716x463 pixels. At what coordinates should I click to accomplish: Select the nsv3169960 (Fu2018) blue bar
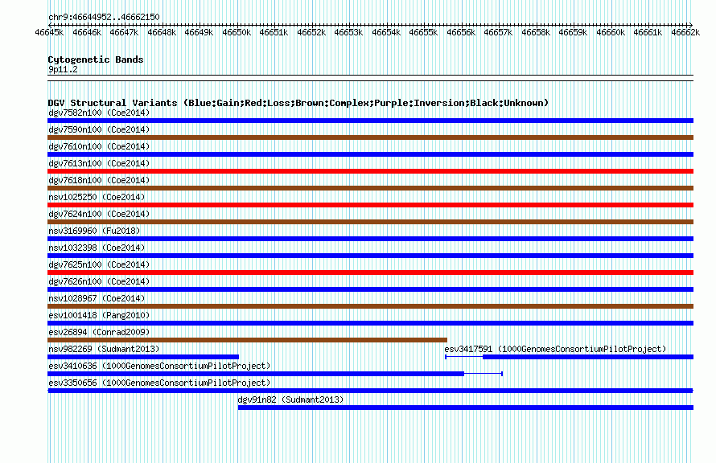370,239
